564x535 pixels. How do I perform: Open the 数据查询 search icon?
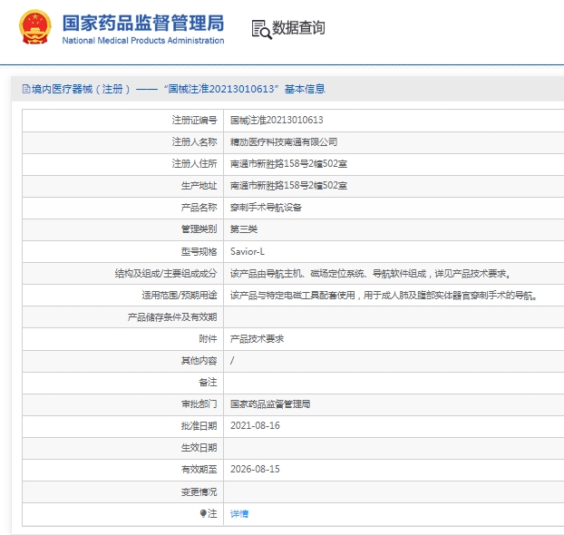click(x=261, y=29)
